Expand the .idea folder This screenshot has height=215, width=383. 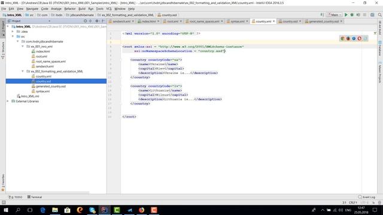[13, 32]
